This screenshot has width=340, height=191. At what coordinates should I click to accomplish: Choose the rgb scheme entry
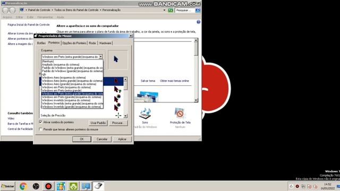(72, 74)
